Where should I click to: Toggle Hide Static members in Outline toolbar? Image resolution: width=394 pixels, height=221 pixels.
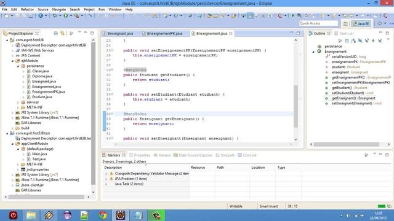(x=367, y=41)
